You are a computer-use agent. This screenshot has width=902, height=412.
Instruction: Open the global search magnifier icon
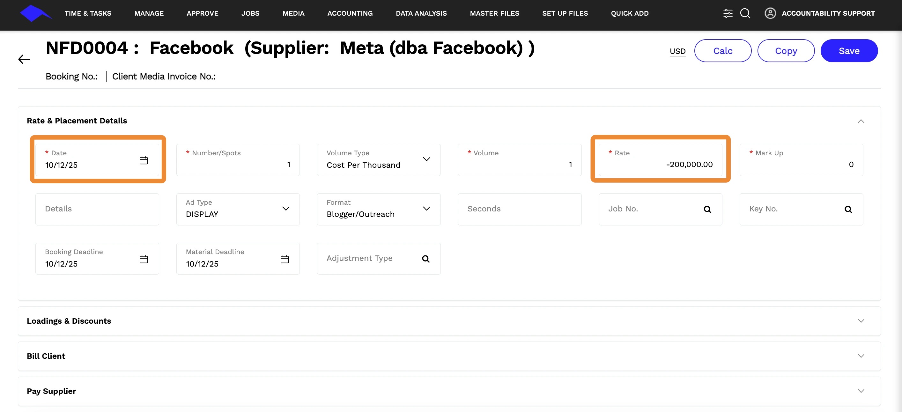[x=745, y=13]
